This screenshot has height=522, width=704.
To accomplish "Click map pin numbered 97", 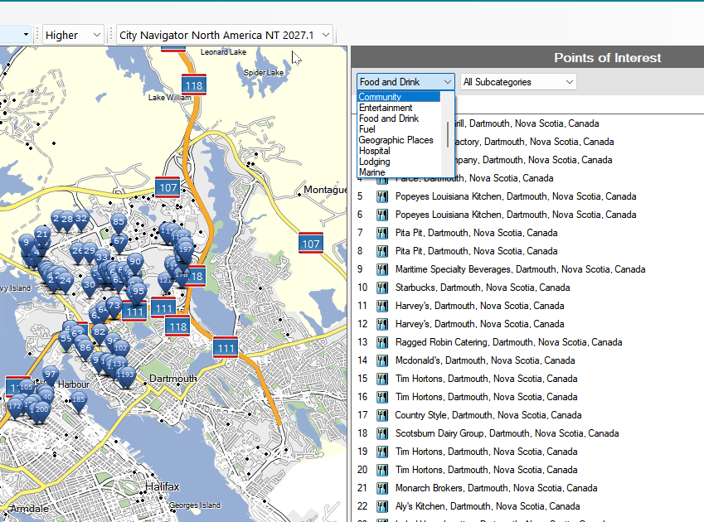I will 51,375.
